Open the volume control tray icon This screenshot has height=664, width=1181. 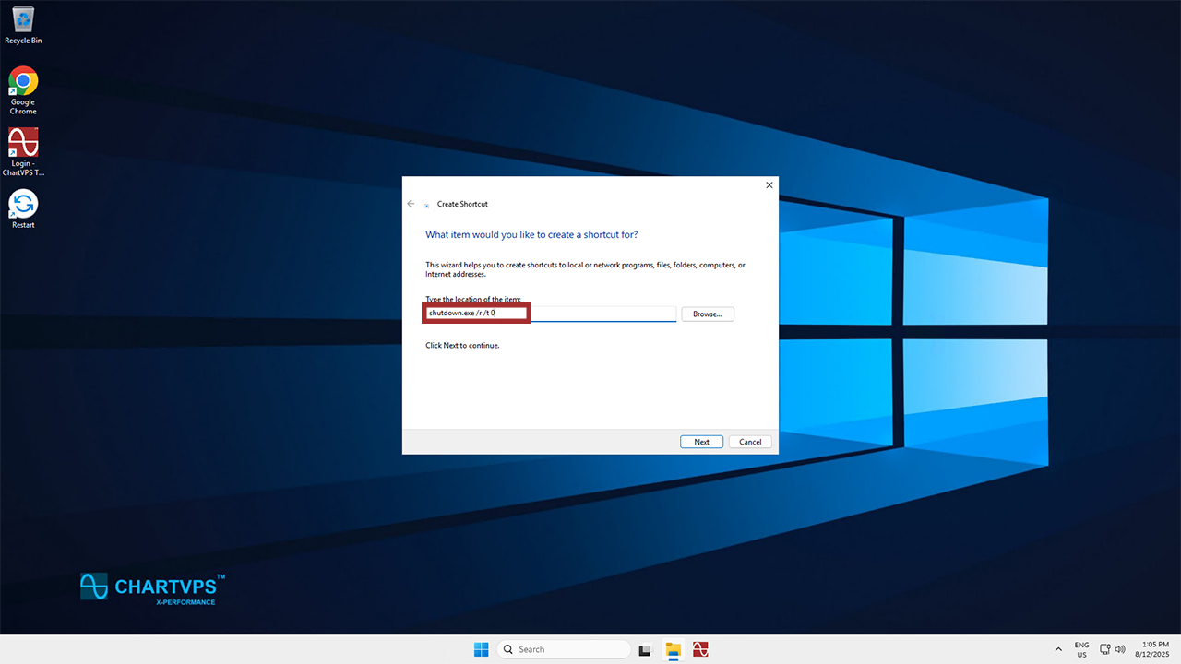point(1120,649)
